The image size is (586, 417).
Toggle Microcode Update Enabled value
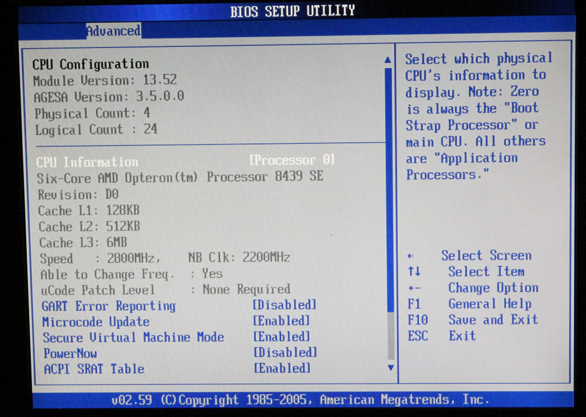[x=282, y=321]
